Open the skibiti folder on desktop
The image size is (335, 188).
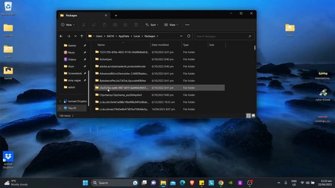pos(289,30)
